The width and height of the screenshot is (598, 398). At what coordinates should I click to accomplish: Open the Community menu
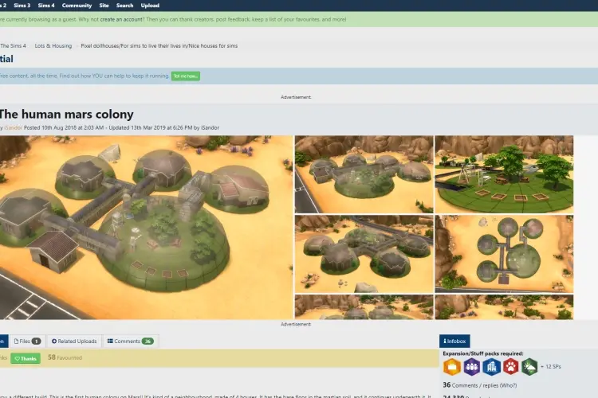(77, 6)
